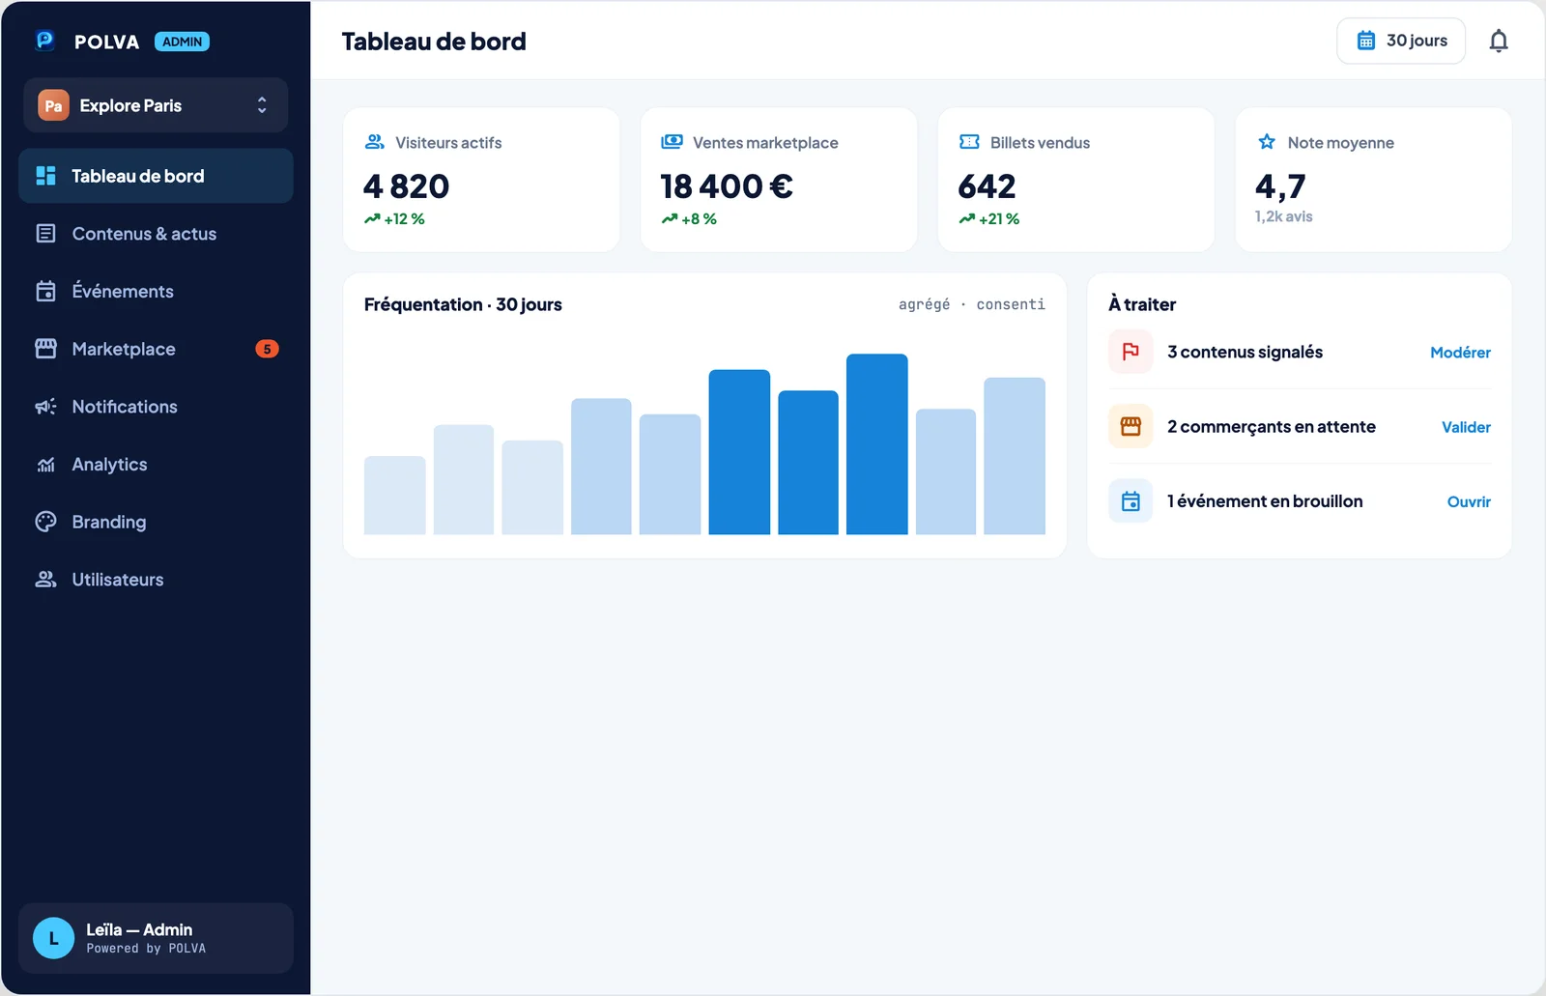Click the Ventes marketplace cash icon
1546x996 pixels.
tap(672, 142)
